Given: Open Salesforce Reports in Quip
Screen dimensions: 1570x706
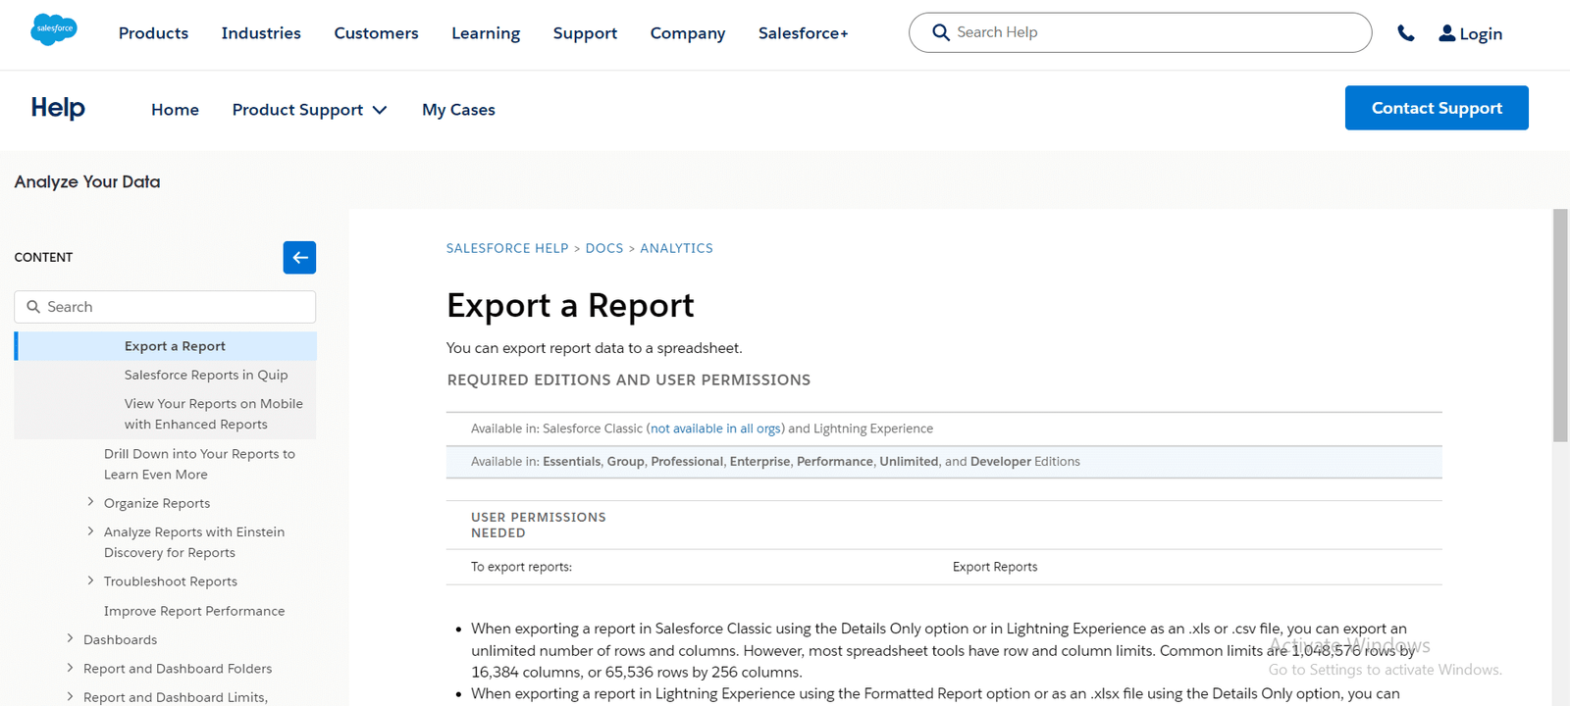Looking at the screenshot, I should click(206, 375).
